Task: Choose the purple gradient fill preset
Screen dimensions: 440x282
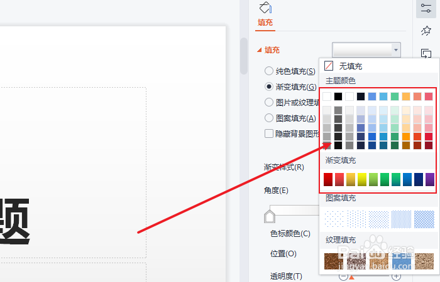Action: coord(430,180)
